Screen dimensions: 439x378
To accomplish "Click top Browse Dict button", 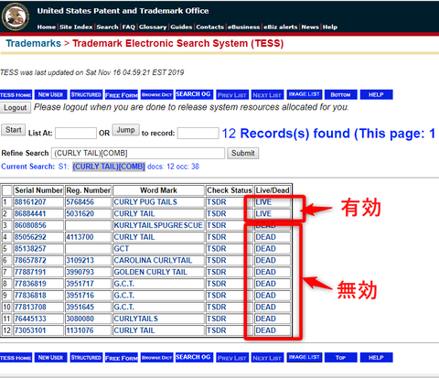I will point(157,94).
